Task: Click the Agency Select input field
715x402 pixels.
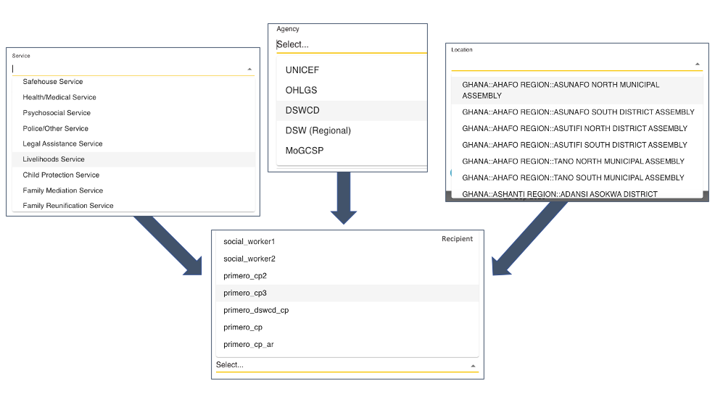Action: coord(352,45)
